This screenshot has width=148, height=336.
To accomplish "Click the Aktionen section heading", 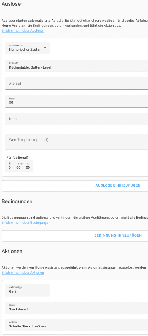I will point(12,251).
